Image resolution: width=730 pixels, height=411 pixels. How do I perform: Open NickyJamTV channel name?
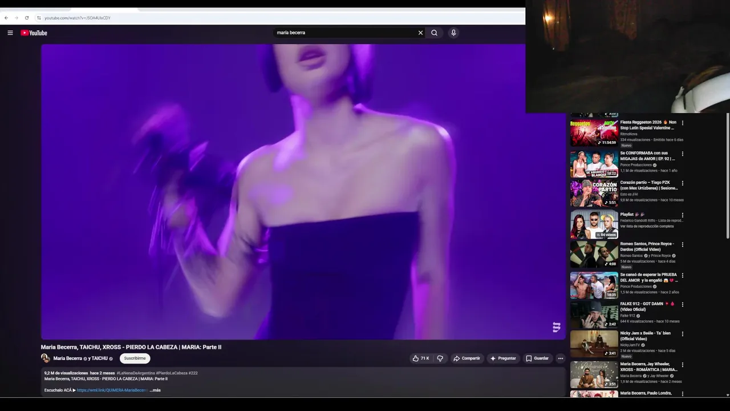630,345
